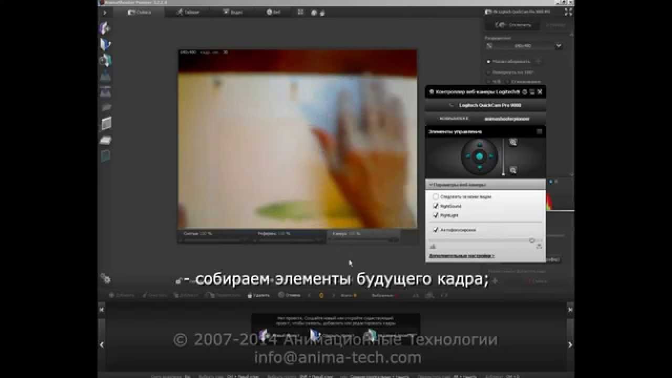The height and width of the screenshot is (378, 672).
Task: Click the new project icon in the sidebar
Action: click(x=105, y=28)
